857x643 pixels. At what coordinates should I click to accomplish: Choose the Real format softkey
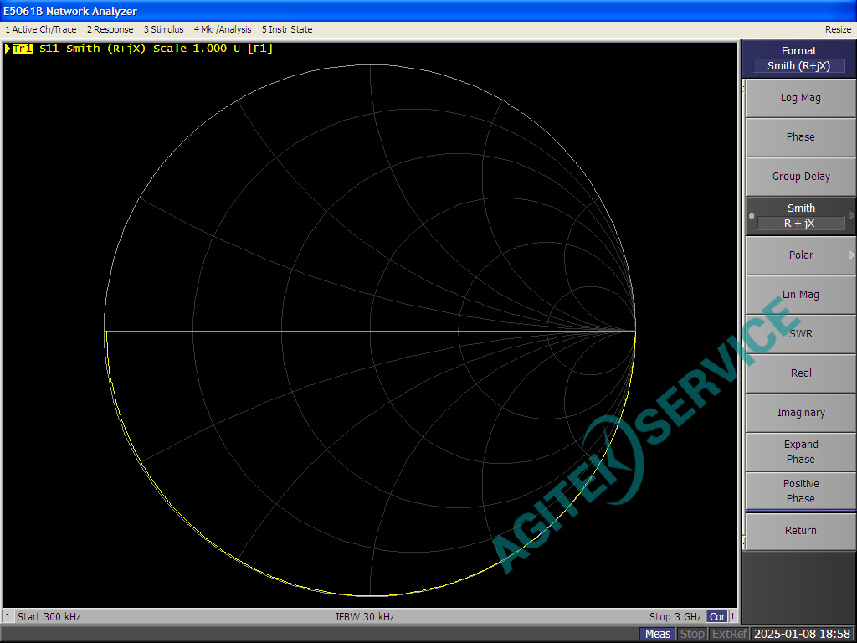[800, 373]
